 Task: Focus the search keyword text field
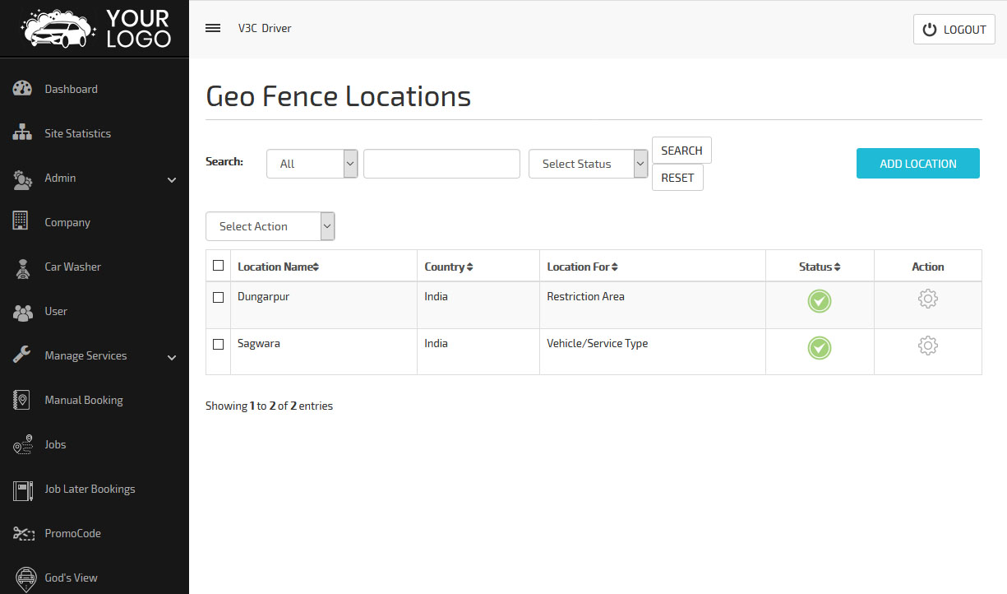point(441,164)
